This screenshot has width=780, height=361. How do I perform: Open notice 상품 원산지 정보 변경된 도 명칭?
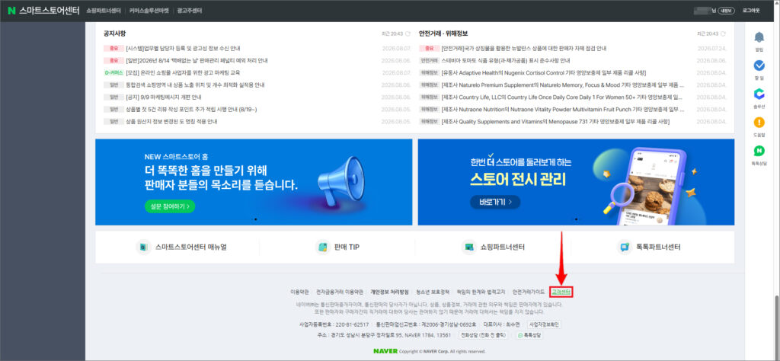click(x=171, y=121)
